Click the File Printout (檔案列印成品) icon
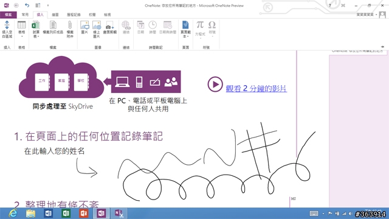This screenshot has width=389, height=219. [53, 25]
